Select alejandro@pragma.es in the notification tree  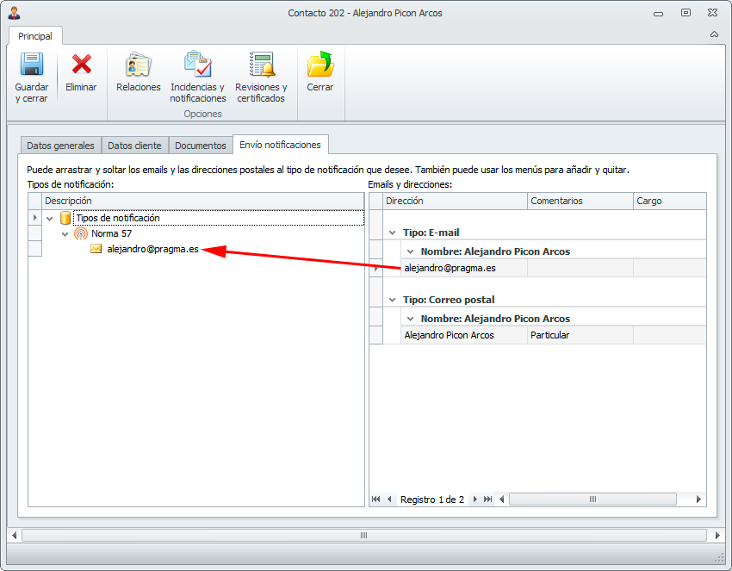[153, 249]
